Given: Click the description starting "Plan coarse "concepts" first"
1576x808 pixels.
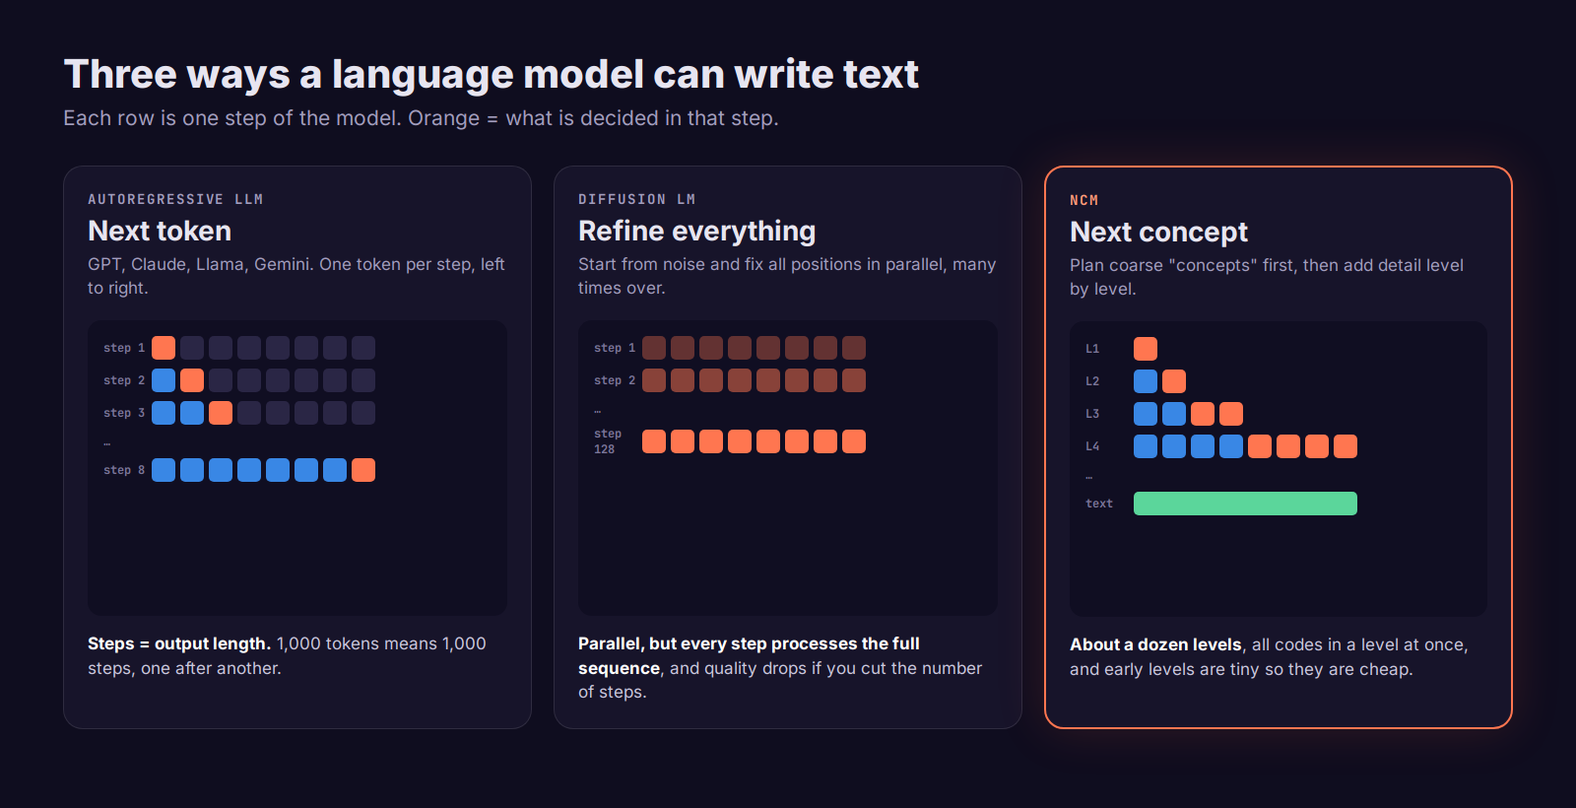Looking at the screenshot, I should pos(1267,277).
